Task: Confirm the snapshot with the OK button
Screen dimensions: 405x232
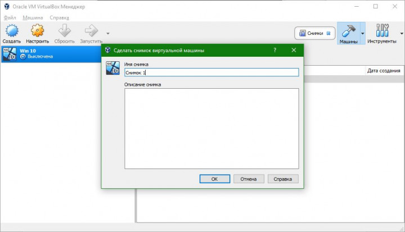Action: click(215, 179)
